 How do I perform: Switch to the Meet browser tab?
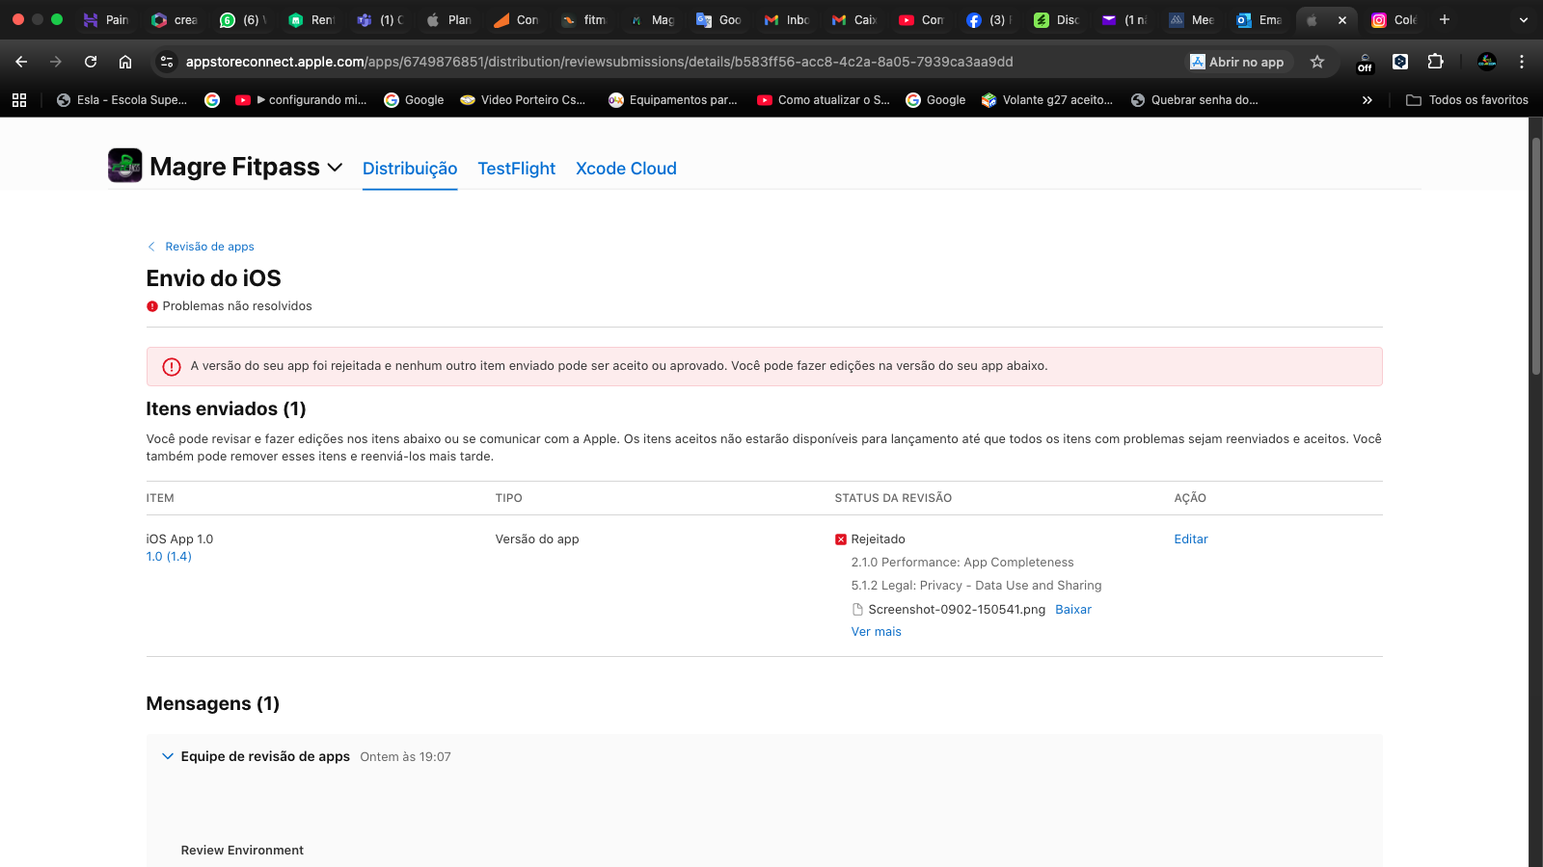point(1192,20)
